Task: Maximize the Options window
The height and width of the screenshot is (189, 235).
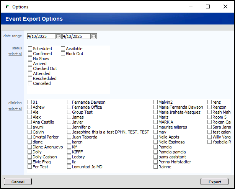Action: (x=208, y=7)
